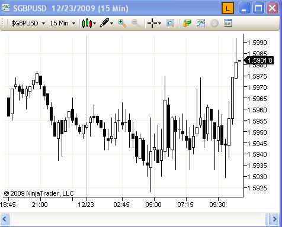Click the greyed zoom out magnifier
282x227 pixels.
136,23
